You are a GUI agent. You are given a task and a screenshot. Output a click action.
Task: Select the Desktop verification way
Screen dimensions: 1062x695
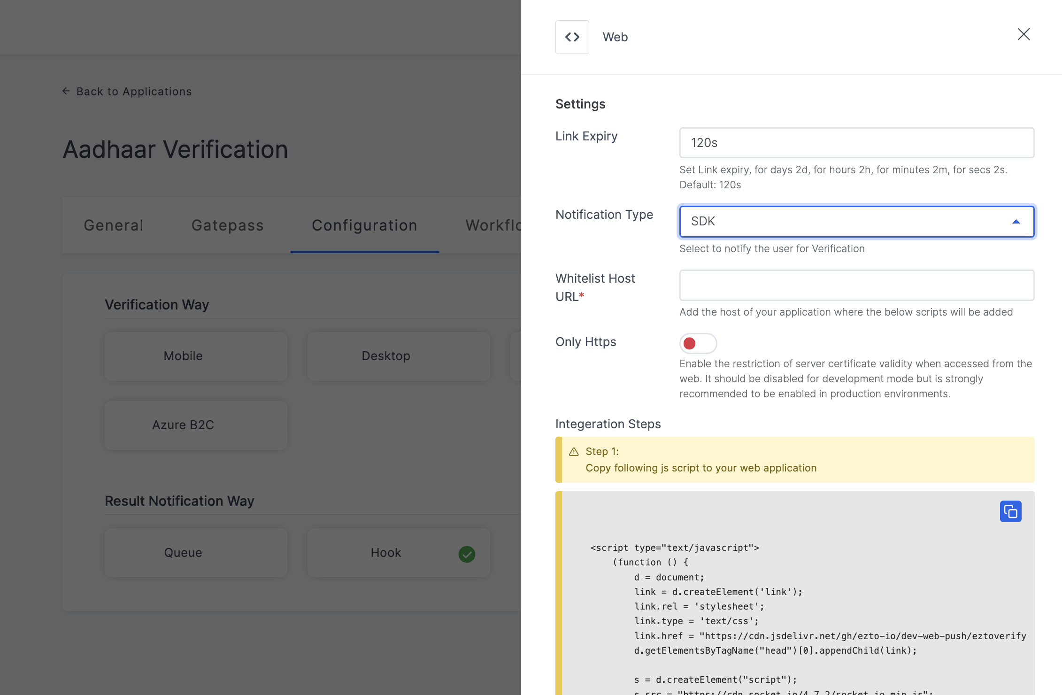coord(399,356)
